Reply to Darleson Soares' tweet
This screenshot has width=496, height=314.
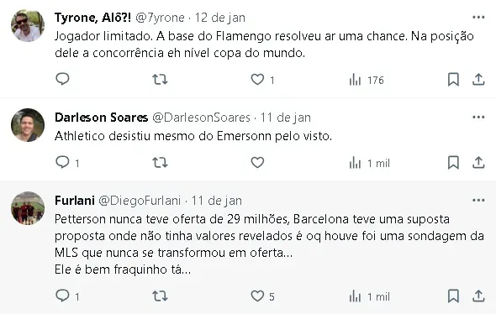tap(62, 162)
